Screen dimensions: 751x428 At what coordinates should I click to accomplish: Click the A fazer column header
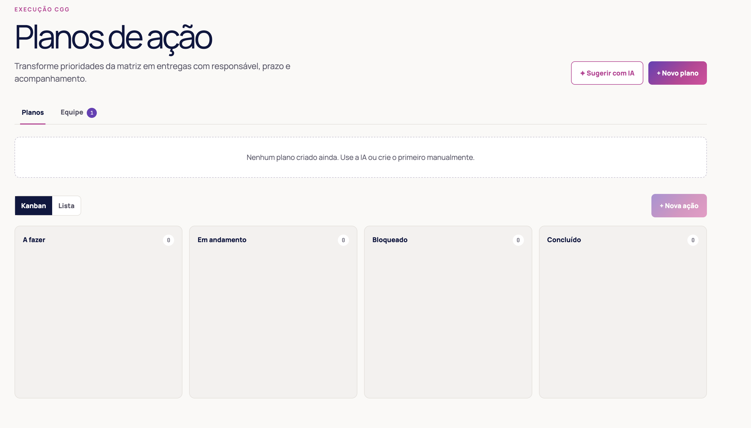(x=34, y=240)
